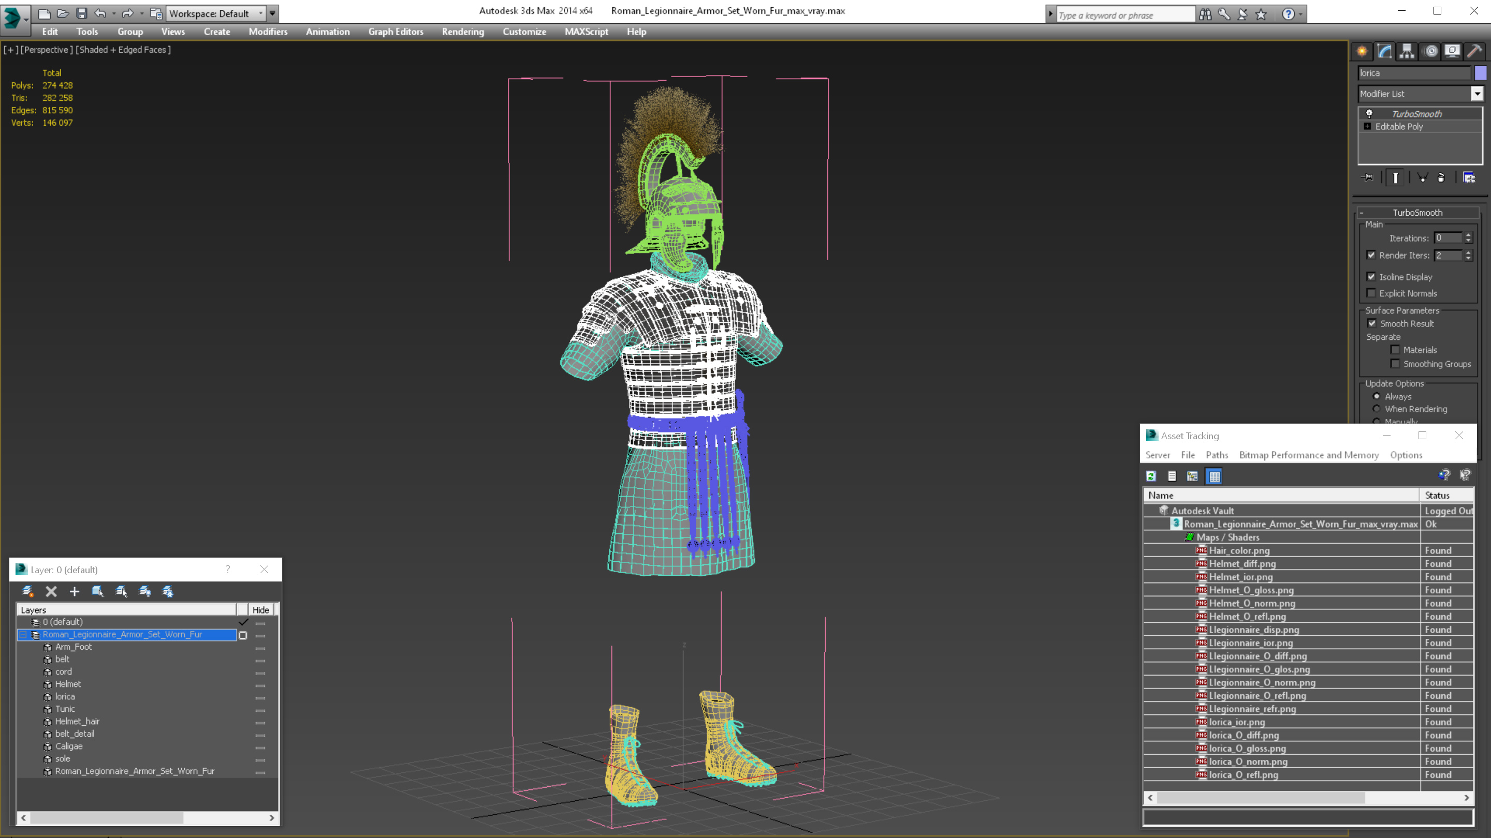Open the Bitmap Performance and Memory menu
Screen dimensions: 1491x838
pos(1309,455)
